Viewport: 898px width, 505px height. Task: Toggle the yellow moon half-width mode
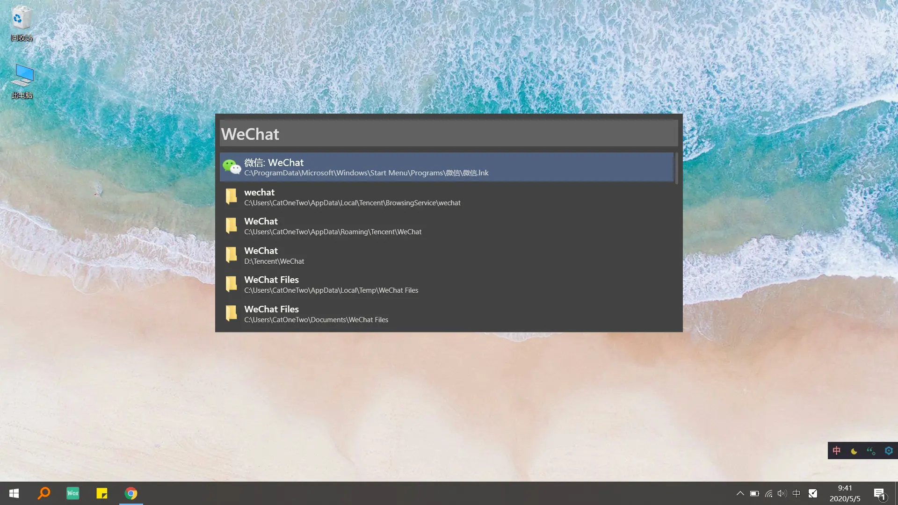[854, 451]
